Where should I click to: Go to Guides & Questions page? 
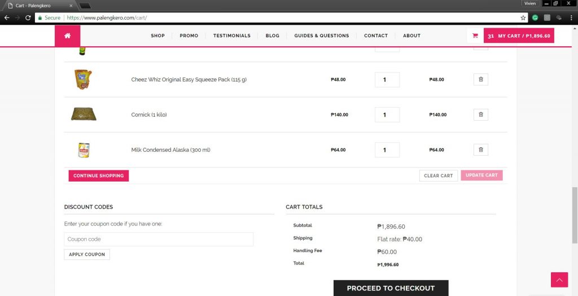(321, 36)
